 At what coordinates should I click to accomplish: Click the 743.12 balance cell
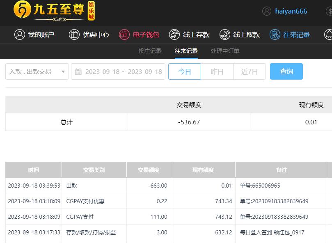click(224, 217)
